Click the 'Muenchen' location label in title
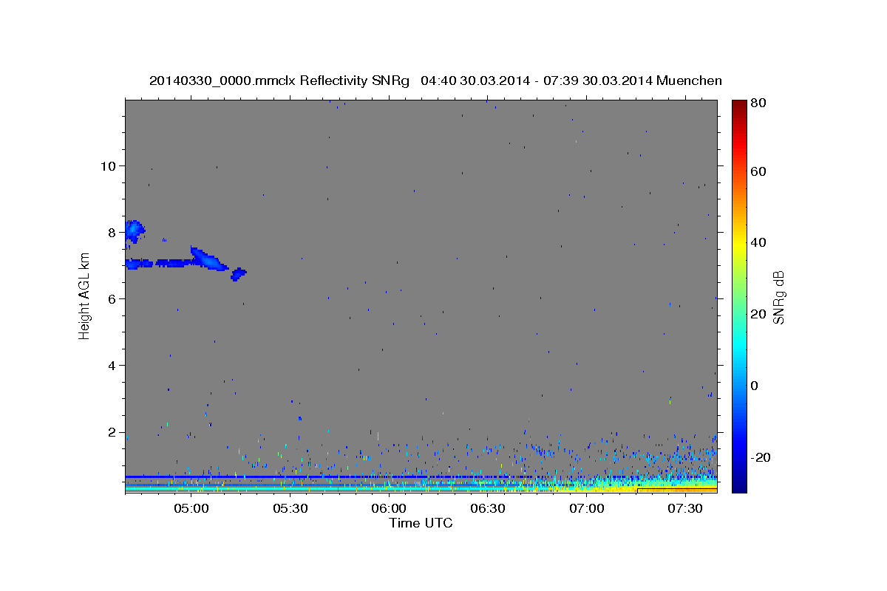 689,81
